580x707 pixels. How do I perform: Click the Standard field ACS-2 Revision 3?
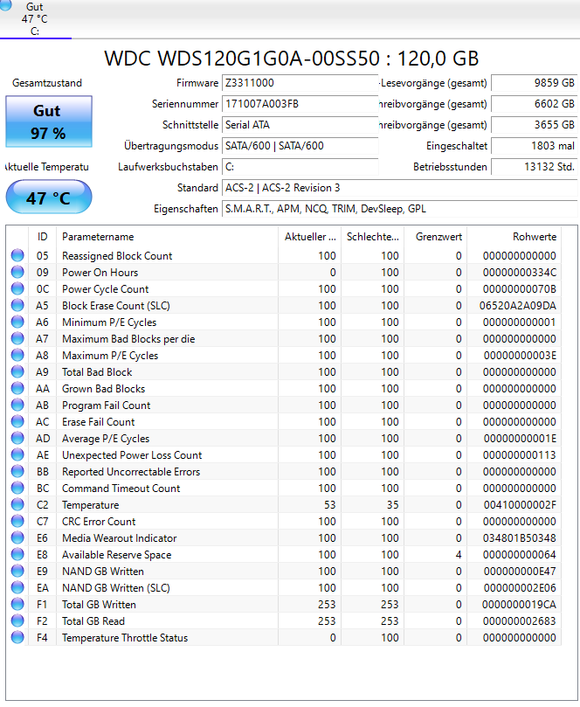click(x=399, y=188)
